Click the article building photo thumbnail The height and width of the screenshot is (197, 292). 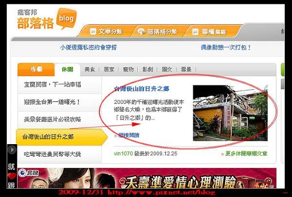click(230, 113)
